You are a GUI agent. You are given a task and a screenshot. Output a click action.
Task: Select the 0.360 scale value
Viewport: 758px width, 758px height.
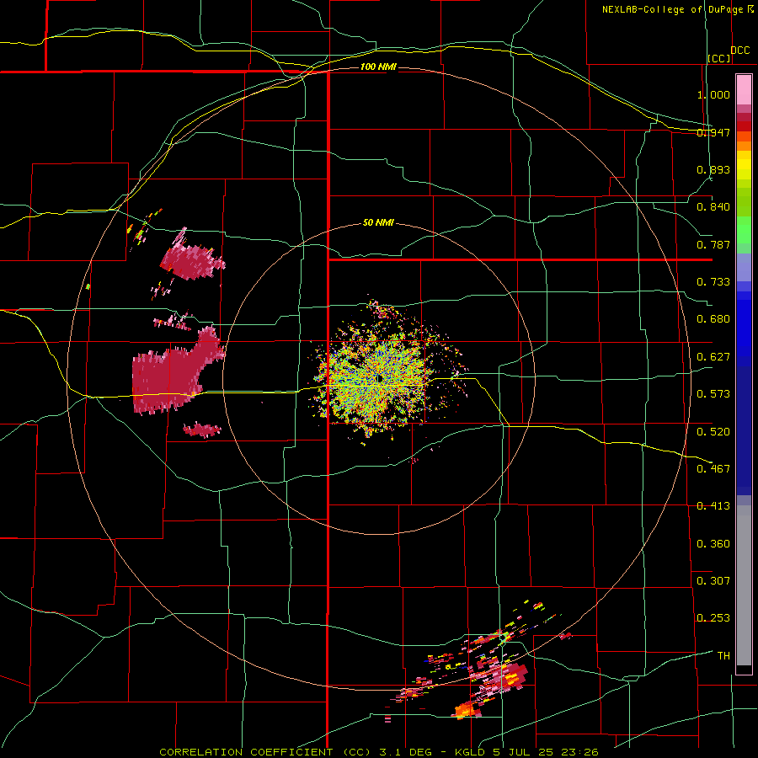pos(713,543)
